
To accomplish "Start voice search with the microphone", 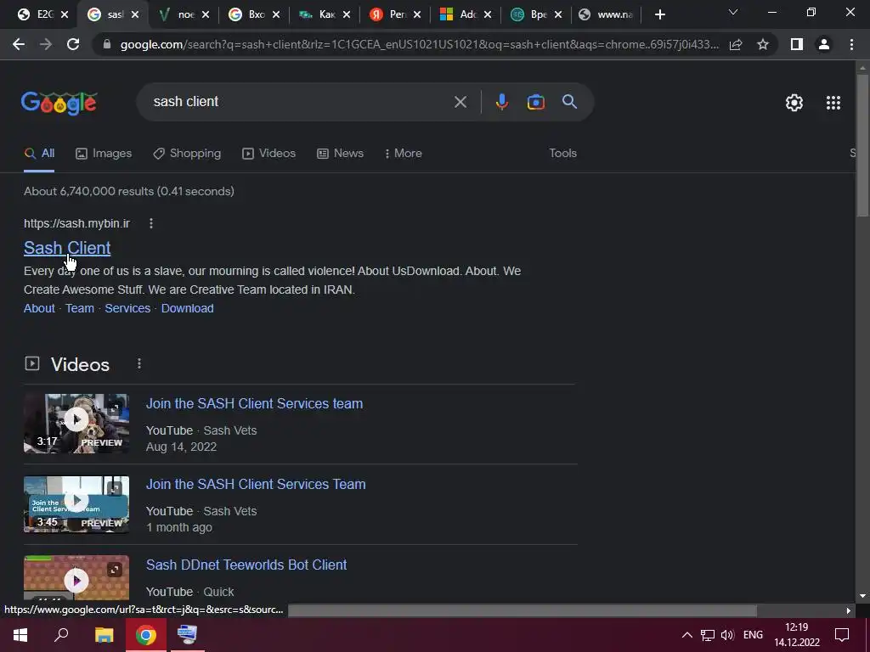I will 501,102.
